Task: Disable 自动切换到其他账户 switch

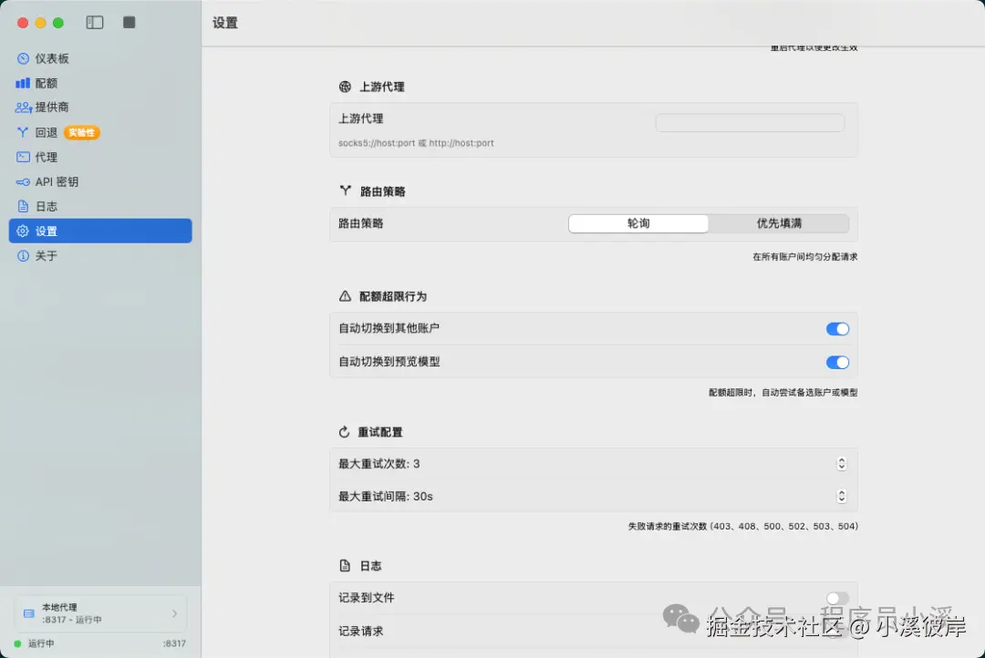Action: [x=837, y=329]
